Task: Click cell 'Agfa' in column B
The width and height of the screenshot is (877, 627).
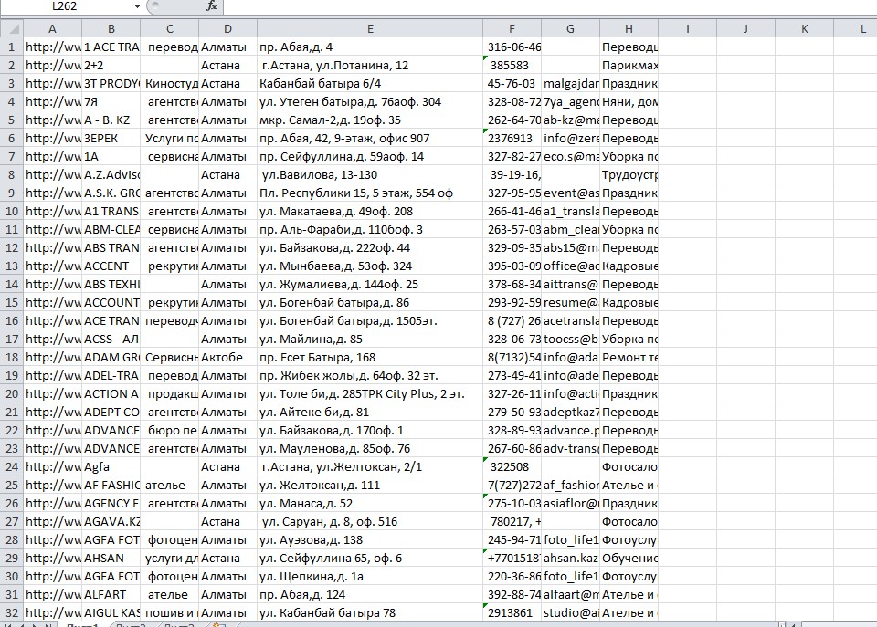Action: (x=111, y=466)
